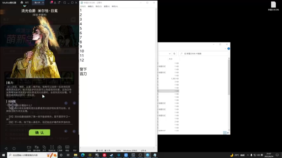
Task: Open Notepad 帮助(H) menu
Action: (115, 6)
